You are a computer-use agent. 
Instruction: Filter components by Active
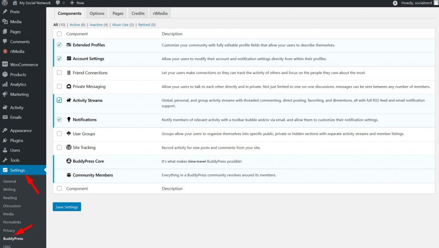[75, 24]
